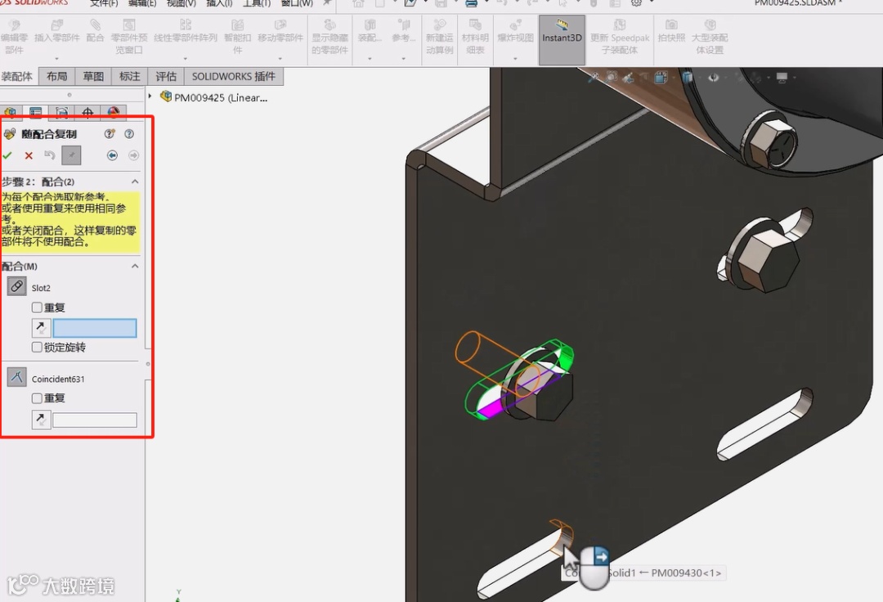Flip mate alignment for Coincident631
Viewport: 883px width, 602px height.
41,420
